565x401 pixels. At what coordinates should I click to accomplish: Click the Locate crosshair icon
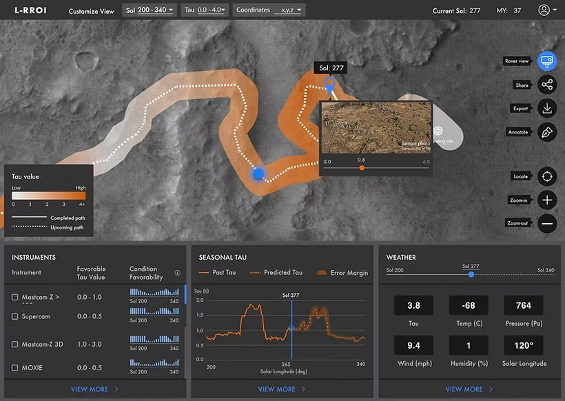click(547, 176)
